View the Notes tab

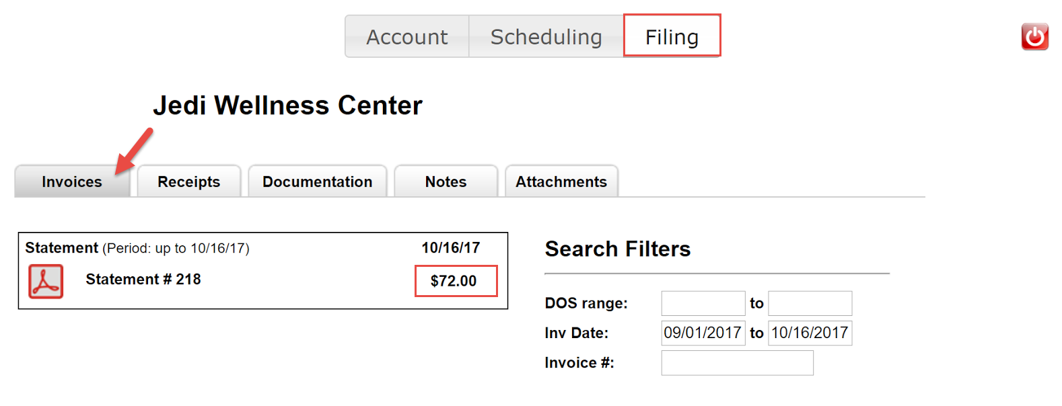[x=445, y=181]
